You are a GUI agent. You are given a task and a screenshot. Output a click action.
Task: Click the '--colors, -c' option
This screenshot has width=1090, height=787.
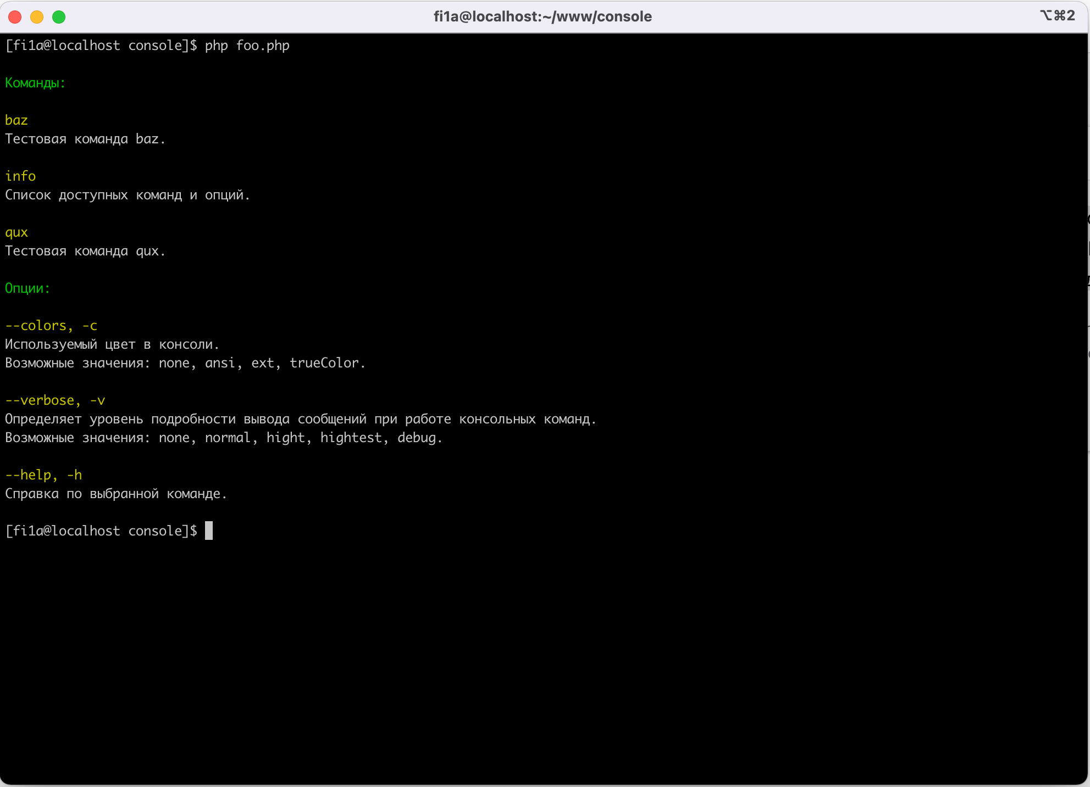[x=51, y=326]
